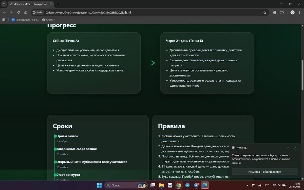Viewport: 304px width, 190px height.
Task: Click the taskbar Поиск search box
Action: [126, 185]
